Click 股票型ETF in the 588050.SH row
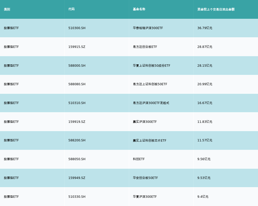 pos(11,159)
